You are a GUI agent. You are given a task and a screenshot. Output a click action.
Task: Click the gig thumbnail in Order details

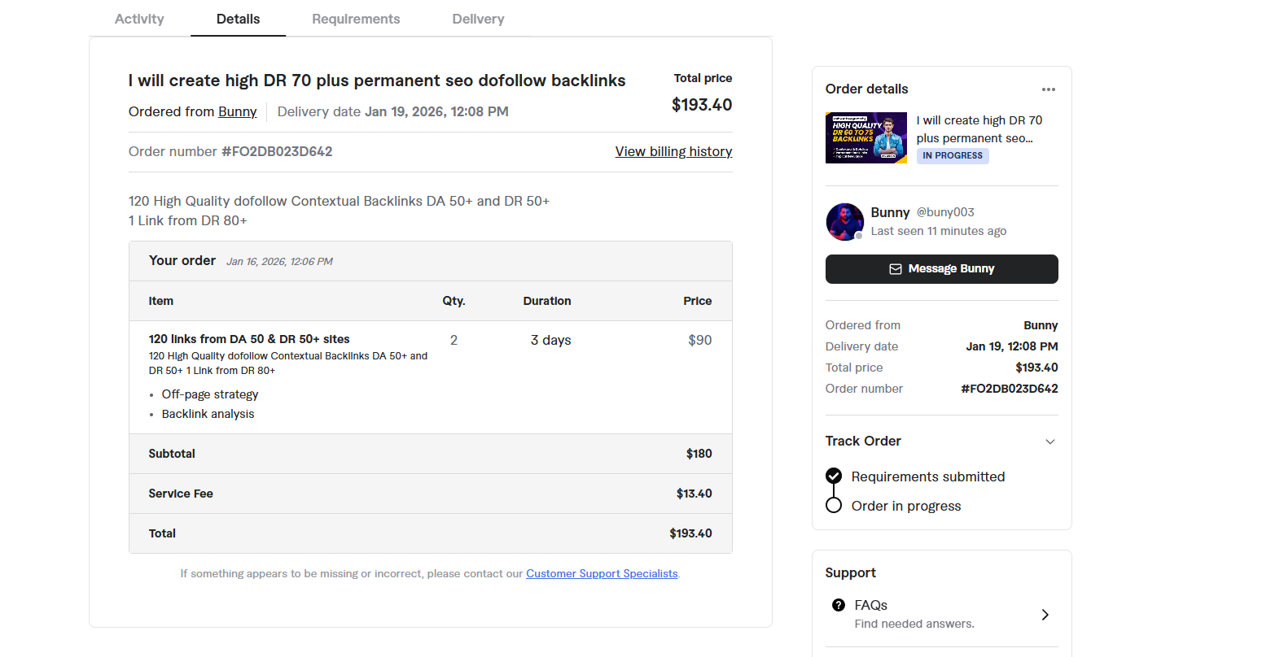coord(866,137)
